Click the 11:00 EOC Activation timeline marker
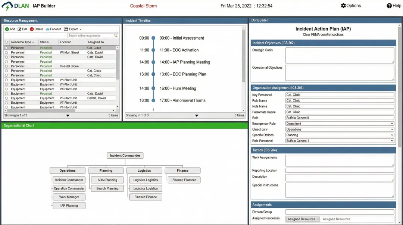The width and height of the screenshot is (403, 225). point(153,50)
